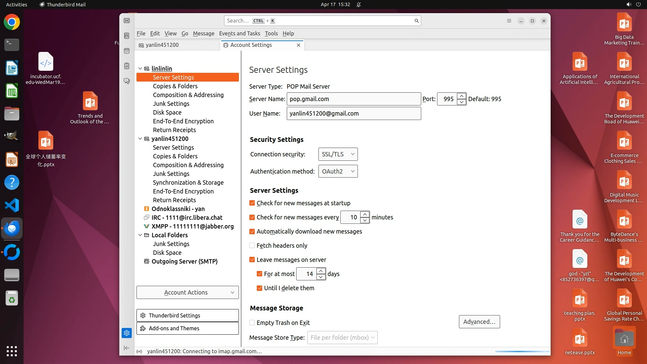Open the Tools menu
Screen dimensions: 647x364
[x=271, y=33]
